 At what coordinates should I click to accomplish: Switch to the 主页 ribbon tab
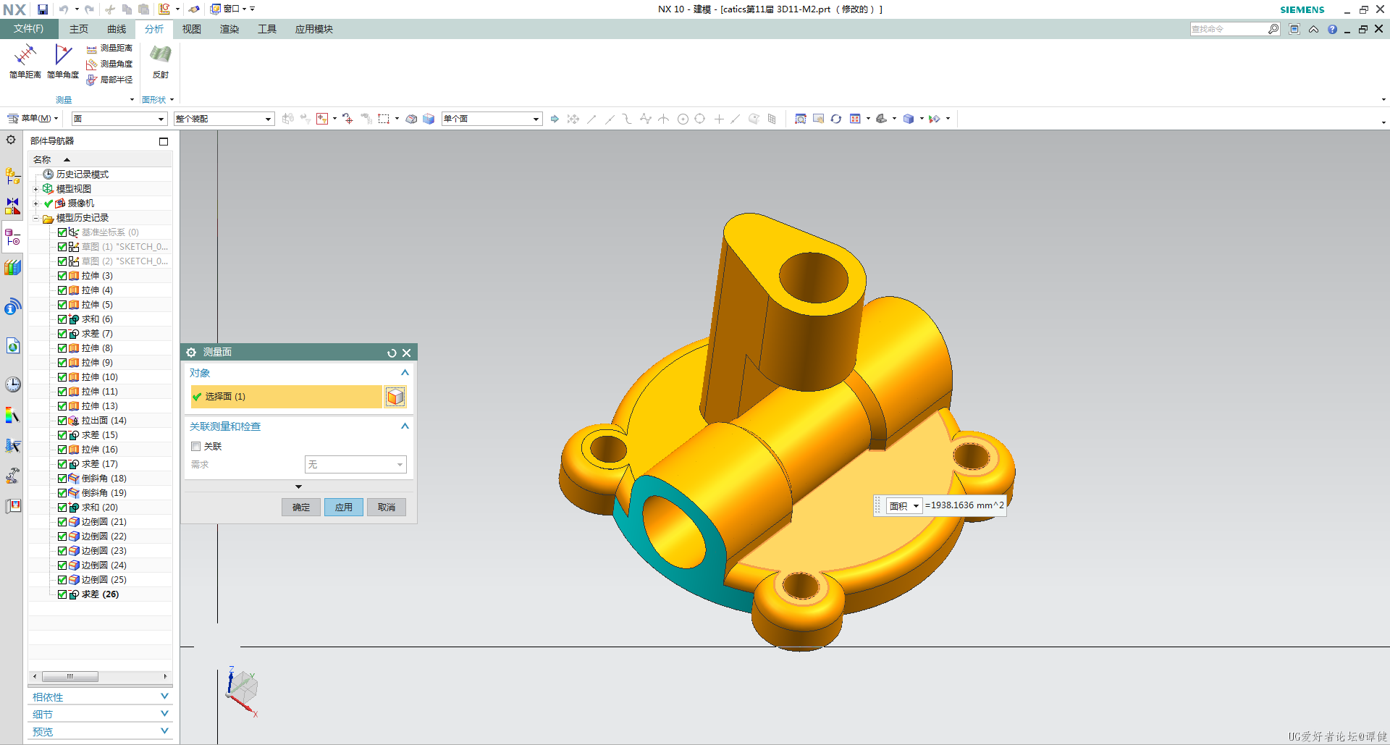(x=79, y=29)
